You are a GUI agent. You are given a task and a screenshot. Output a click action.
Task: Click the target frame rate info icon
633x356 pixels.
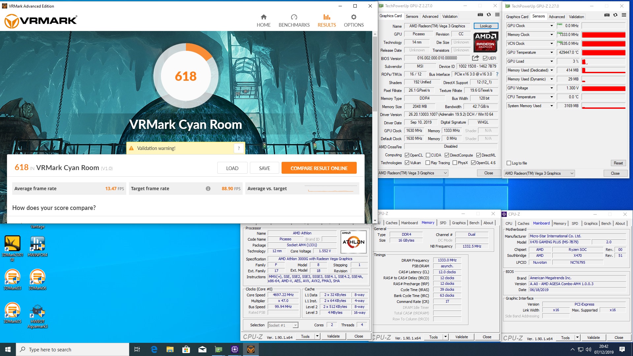tap(208, 189)
